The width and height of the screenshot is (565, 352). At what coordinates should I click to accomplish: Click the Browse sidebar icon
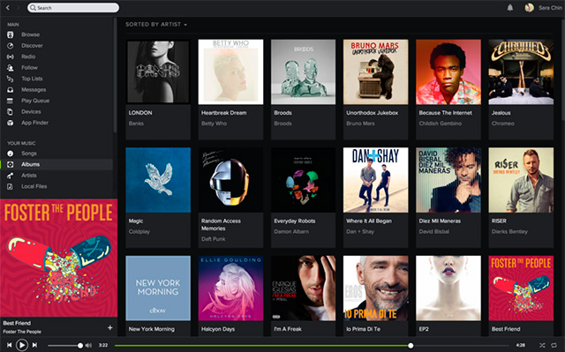tap(10, 34)
